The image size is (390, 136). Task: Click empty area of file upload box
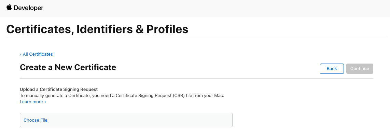pyautogui.click(x=139, y=120)
